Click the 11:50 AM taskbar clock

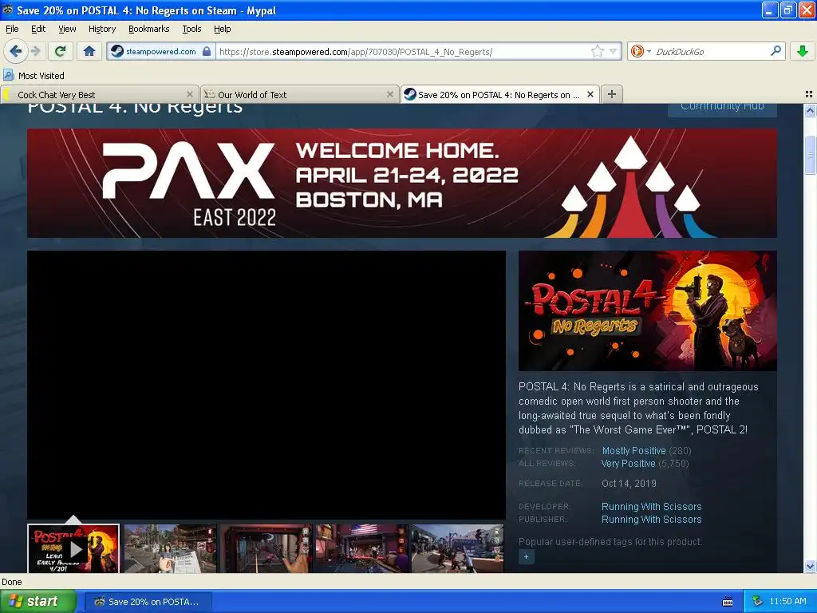click(x=787, y=601)
